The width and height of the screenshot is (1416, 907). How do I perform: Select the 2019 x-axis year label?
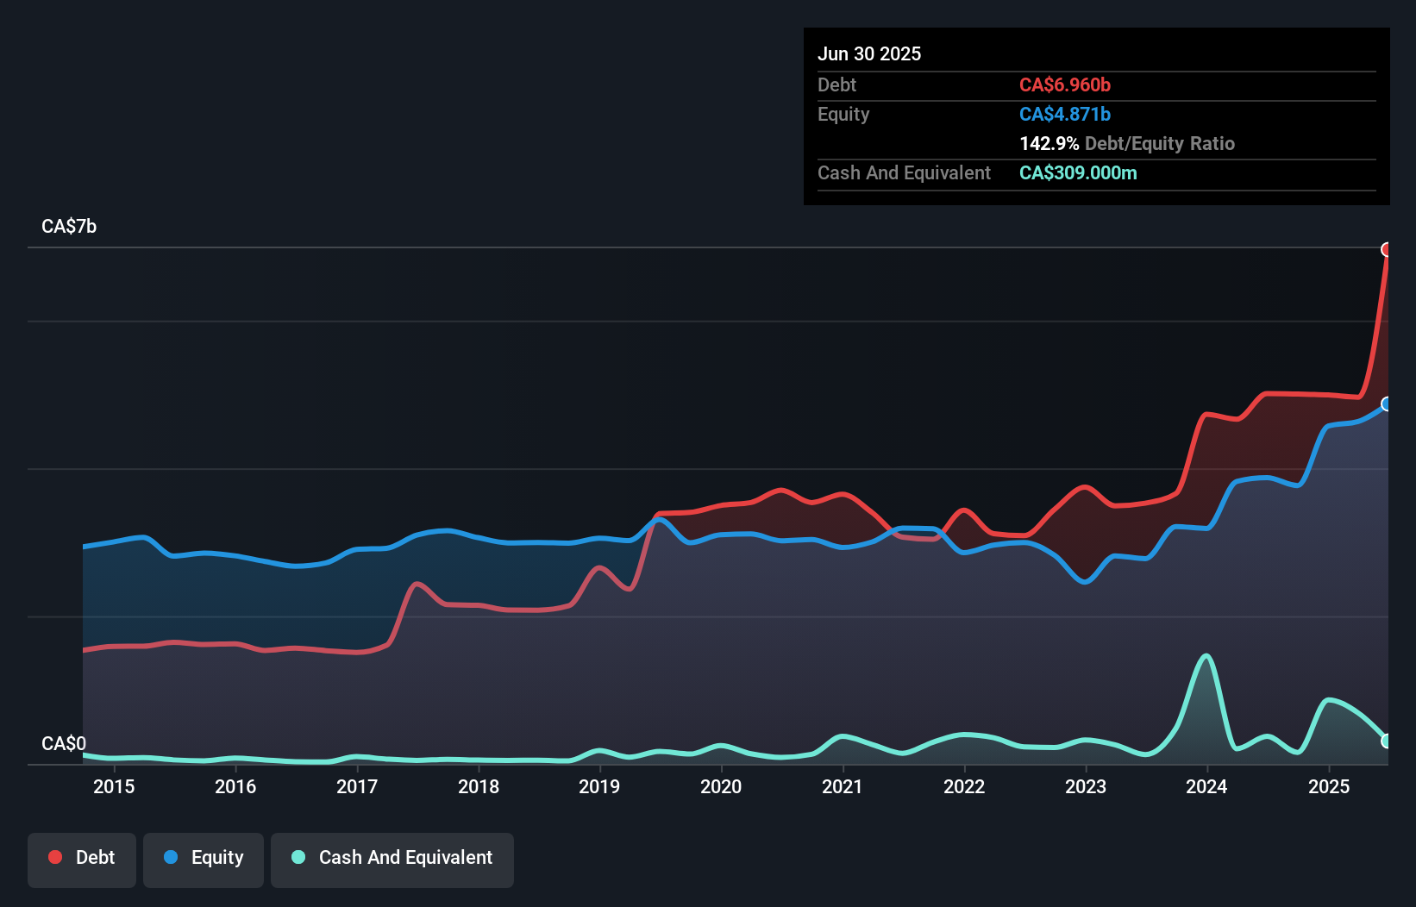click(599, 786)
